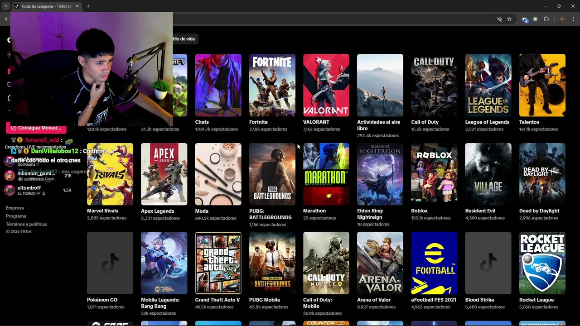Open the Resident Evil Village cover
The height and width of the screenshot is (326, 580).
click(x=488, y=174)
